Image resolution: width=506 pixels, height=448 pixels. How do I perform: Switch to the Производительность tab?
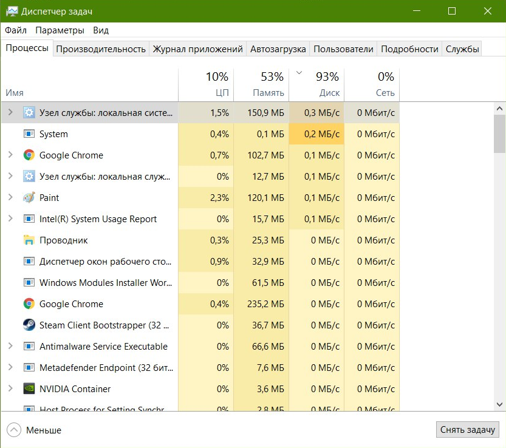(x=101, y=49)
